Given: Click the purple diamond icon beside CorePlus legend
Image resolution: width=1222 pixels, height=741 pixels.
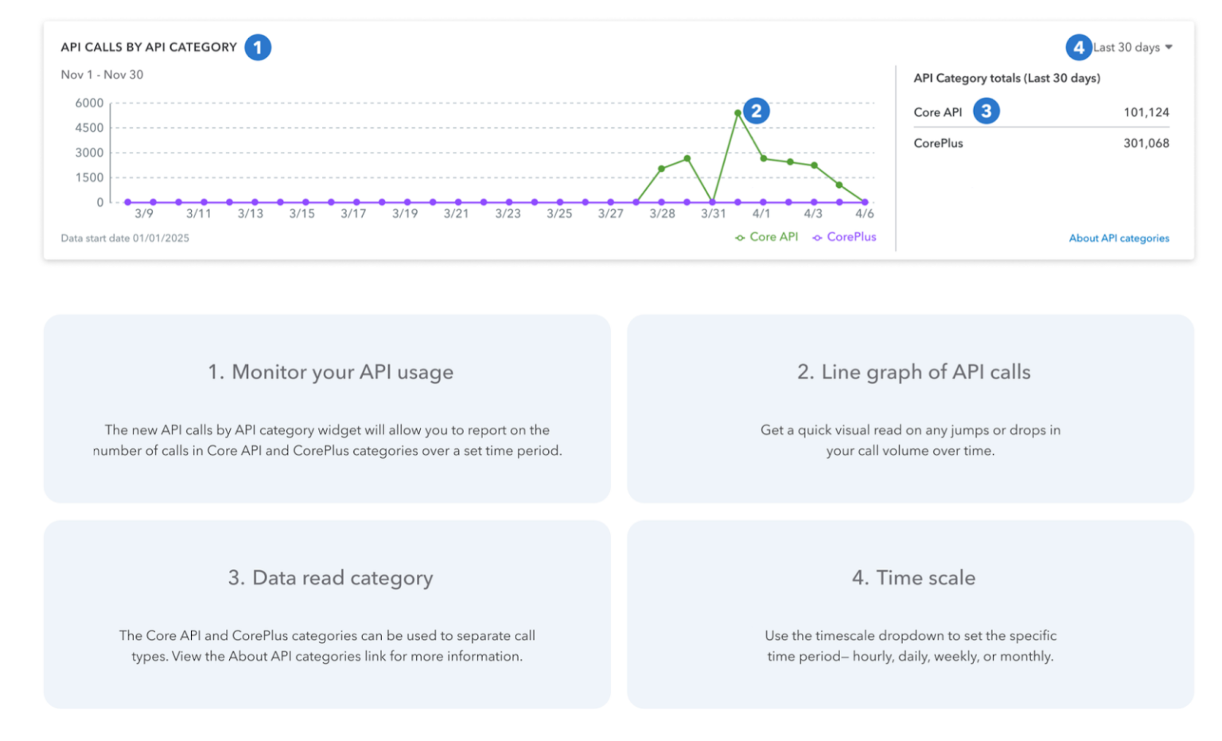Looking at the screenshot, I should coord(817,237).
